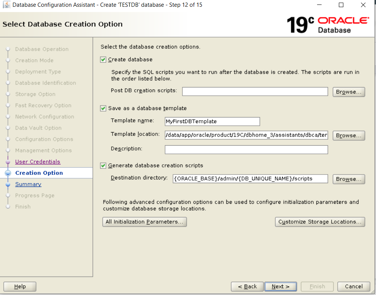
Task: Open All Initialization Parameters dialog
Action: [144, 222]
